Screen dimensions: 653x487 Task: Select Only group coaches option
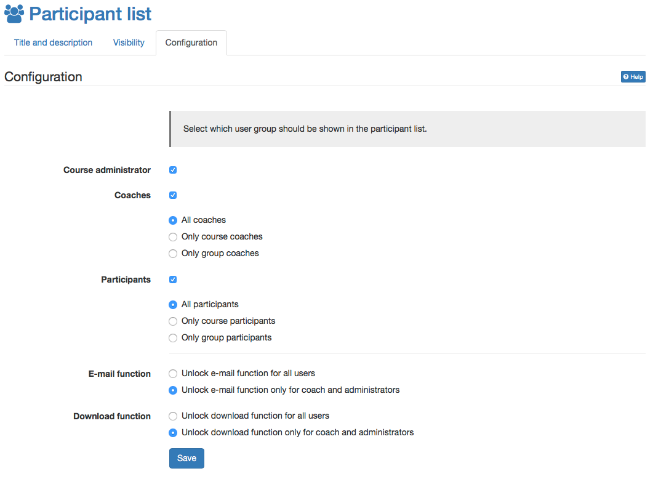point(173,253)
